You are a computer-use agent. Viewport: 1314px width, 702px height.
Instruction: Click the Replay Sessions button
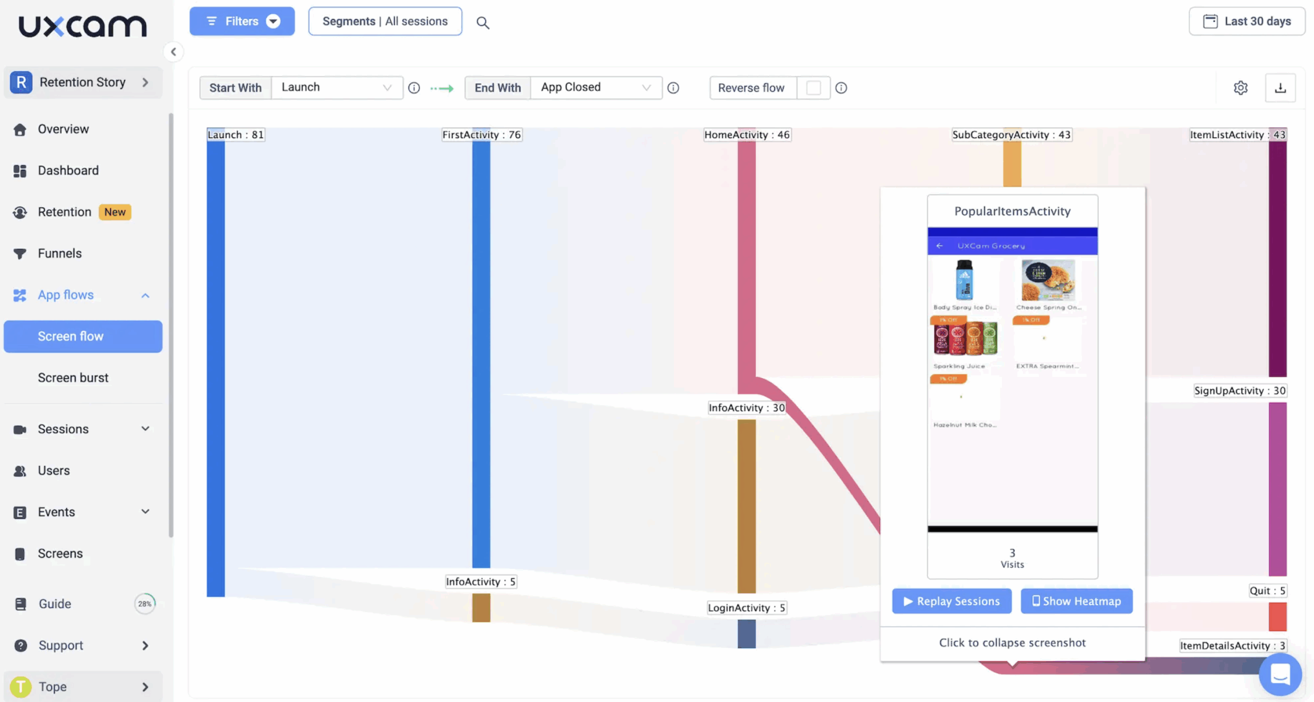pos(951,601)
